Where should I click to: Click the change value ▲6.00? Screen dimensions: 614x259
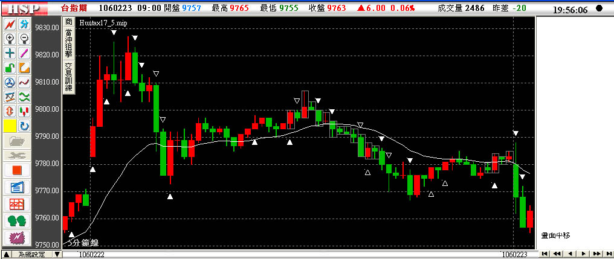click(372, 8)
